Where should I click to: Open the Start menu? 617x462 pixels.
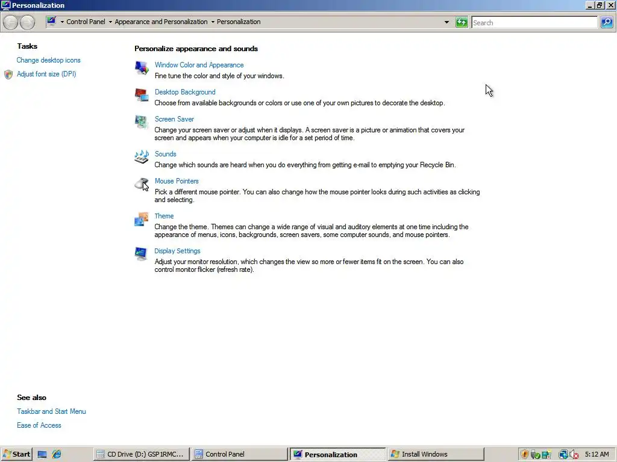coord(16,455)
